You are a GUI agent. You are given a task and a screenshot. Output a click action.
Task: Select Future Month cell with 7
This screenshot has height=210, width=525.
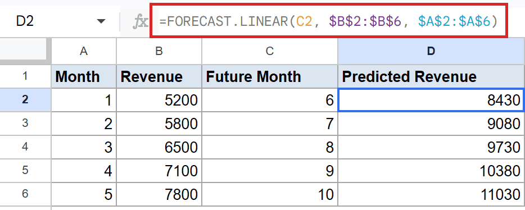pos(270,124)
